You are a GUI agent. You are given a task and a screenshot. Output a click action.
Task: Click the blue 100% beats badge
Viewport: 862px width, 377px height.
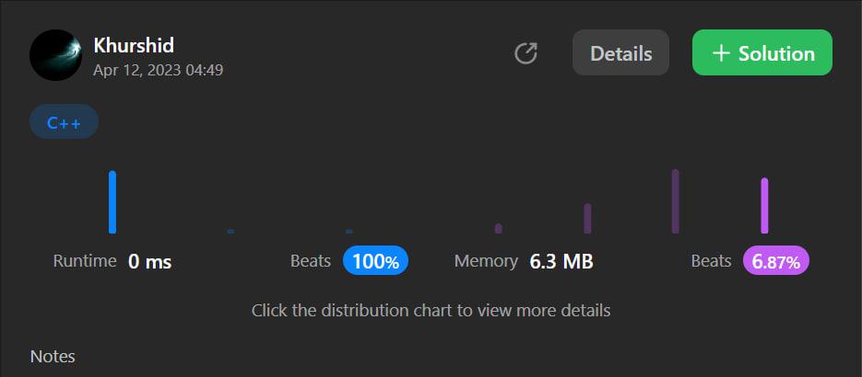point(375,261)
